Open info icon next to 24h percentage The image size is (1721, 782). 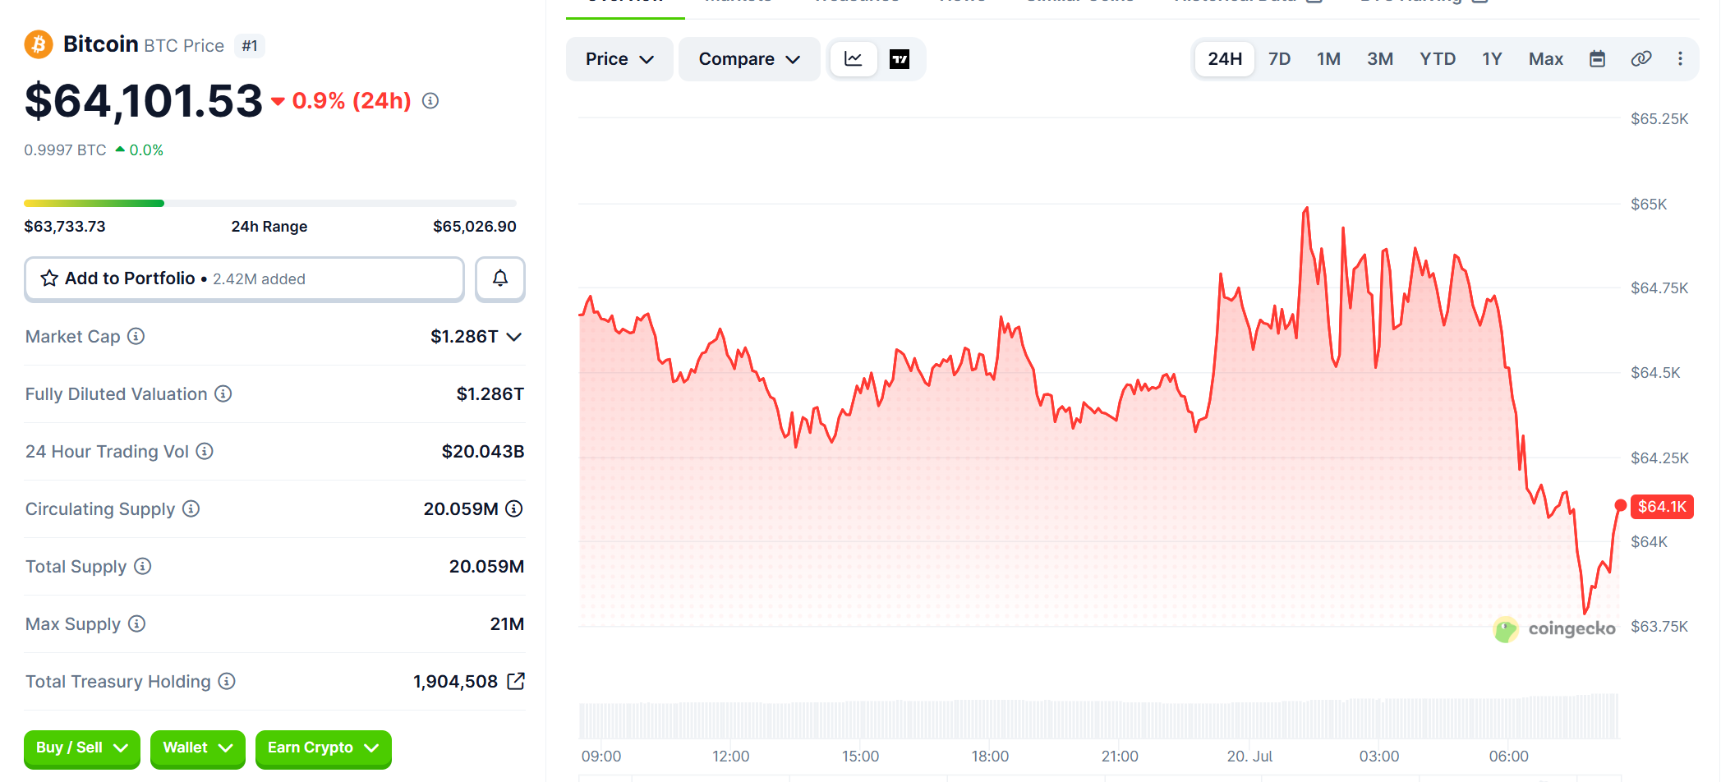pyautogui.click(x=430, y=101)
